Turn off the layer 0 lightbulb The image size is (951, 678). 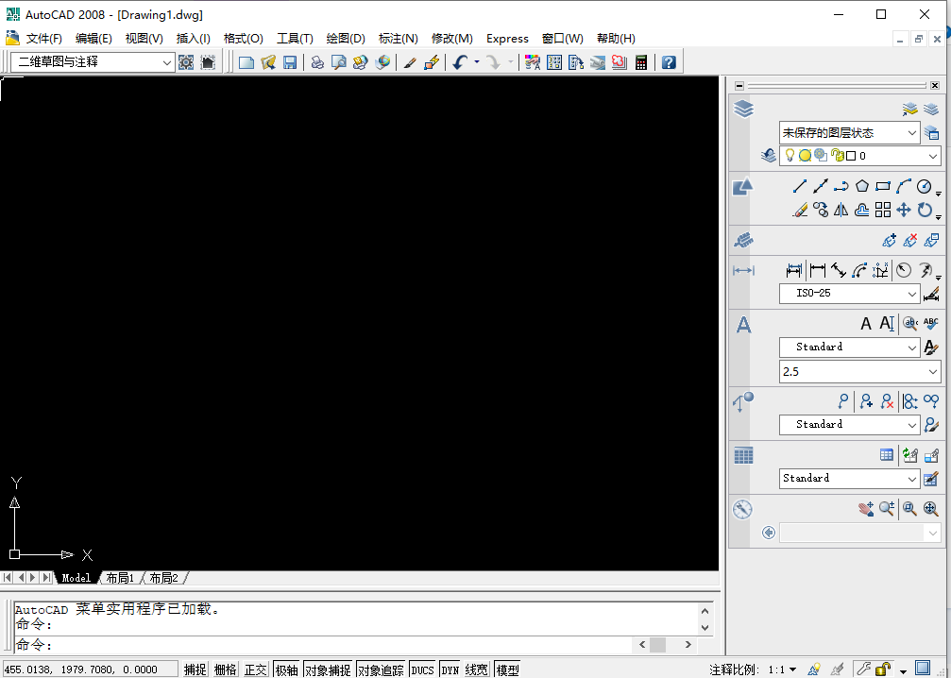point(790,155)
